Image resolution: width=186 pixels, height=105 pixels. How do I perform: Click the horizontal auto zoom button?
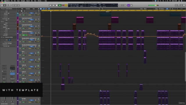(x=172, y=9)
